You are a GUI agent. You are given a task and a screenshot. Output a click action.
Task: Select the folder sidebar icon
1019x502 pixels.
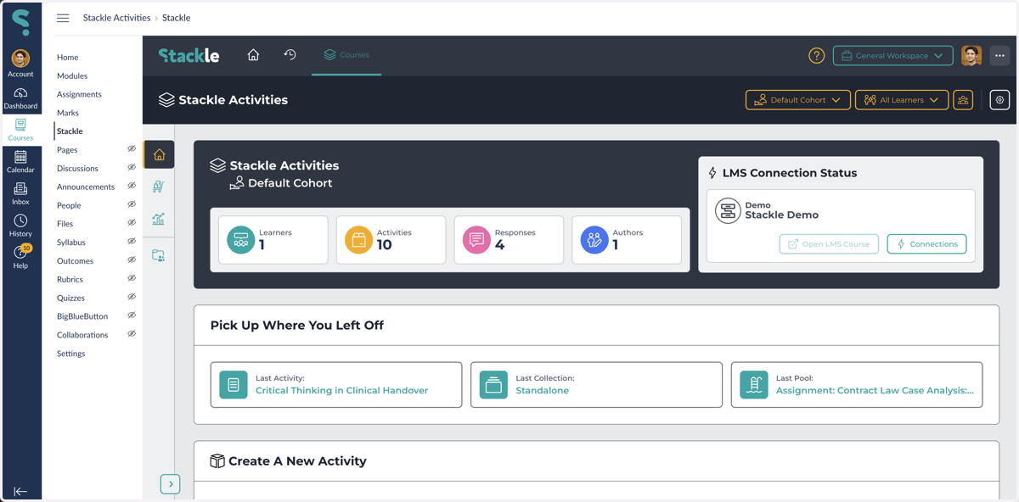[x=159, y=255]
